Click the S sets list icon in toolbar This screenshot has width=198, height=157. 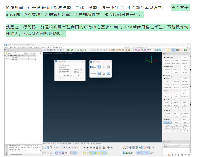(x=61, y=50)
